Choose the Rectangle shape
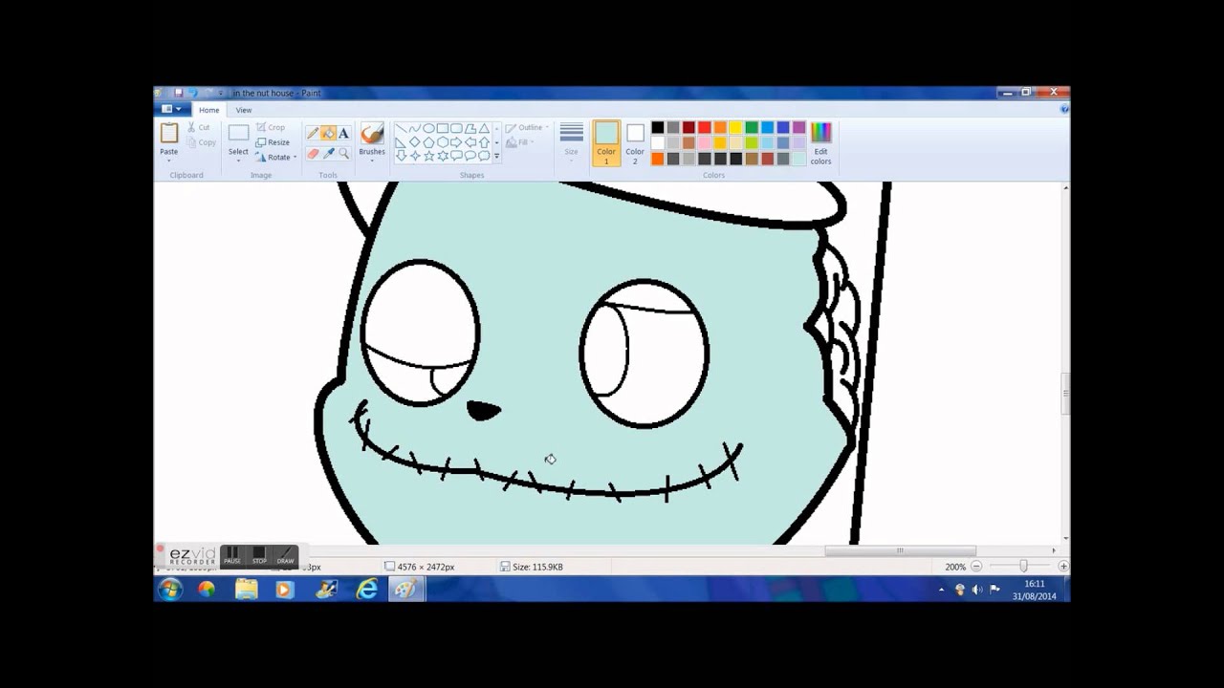 (x=443, y=128)
